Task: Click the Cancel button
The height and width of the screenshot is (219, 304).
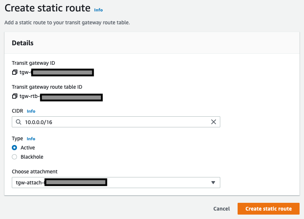Action: click(221, 208)
